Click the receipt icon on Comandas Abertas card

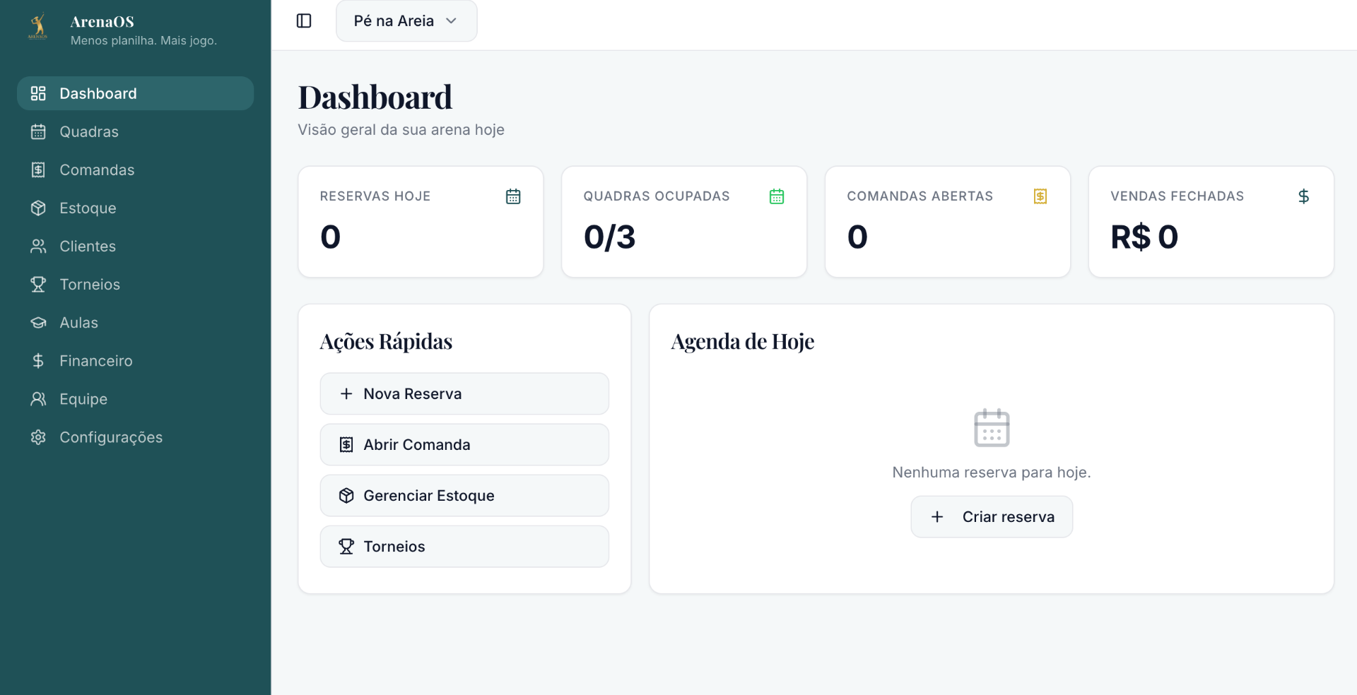1040,196
